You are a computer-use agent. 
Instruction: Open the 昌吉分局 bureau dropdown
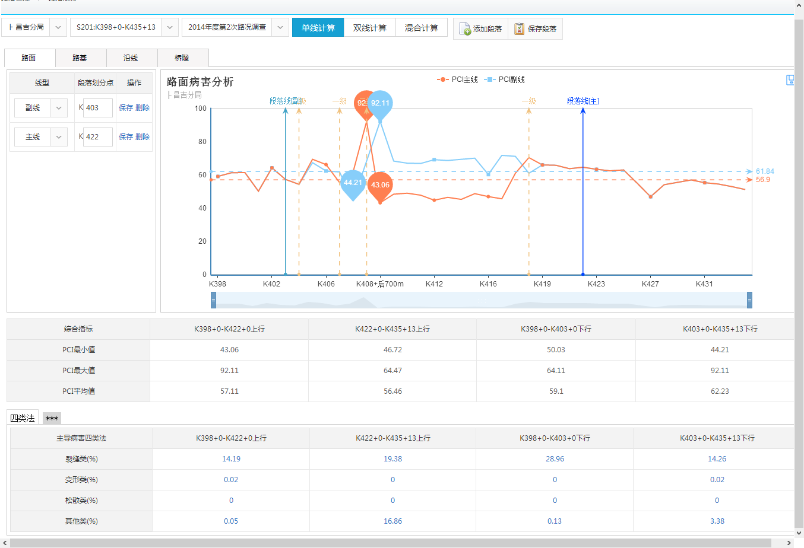point(58,27)
